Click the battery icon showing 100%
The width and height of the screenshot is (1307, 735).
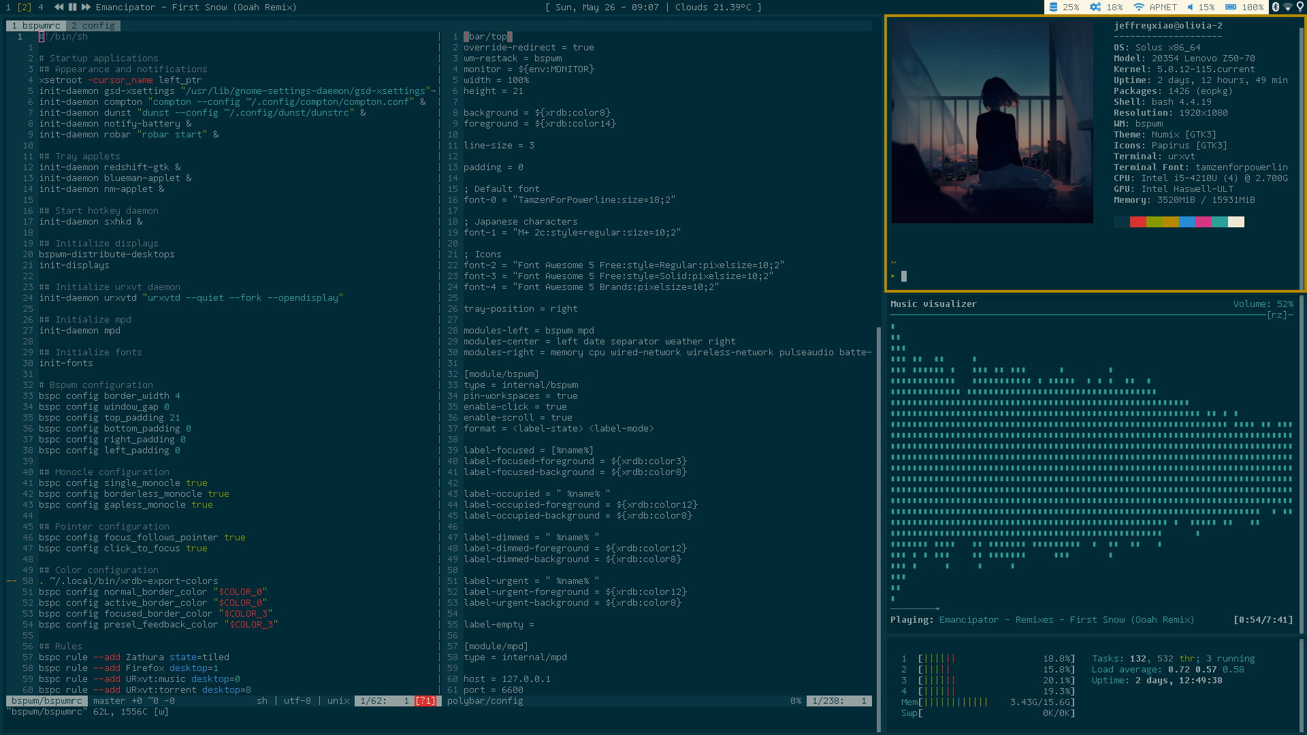pos(1231,7)
